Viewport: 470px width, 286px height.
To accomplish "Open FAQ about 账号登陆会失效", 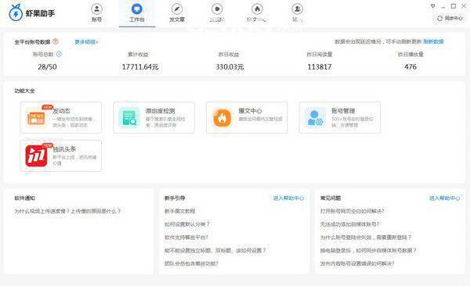I will (x=366, y=238).
